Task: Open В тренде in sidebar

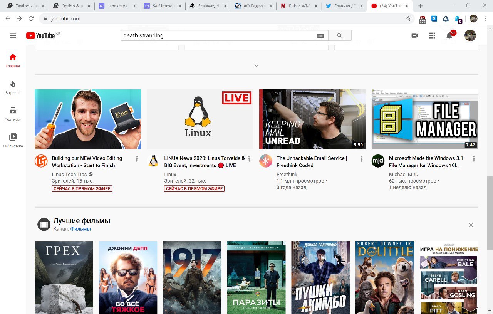Action: [13, 87]
